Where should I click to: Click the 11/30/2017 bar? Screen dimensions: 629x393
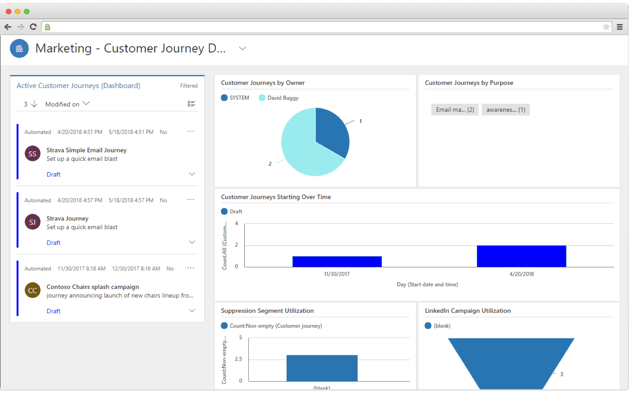pos(337,262)
